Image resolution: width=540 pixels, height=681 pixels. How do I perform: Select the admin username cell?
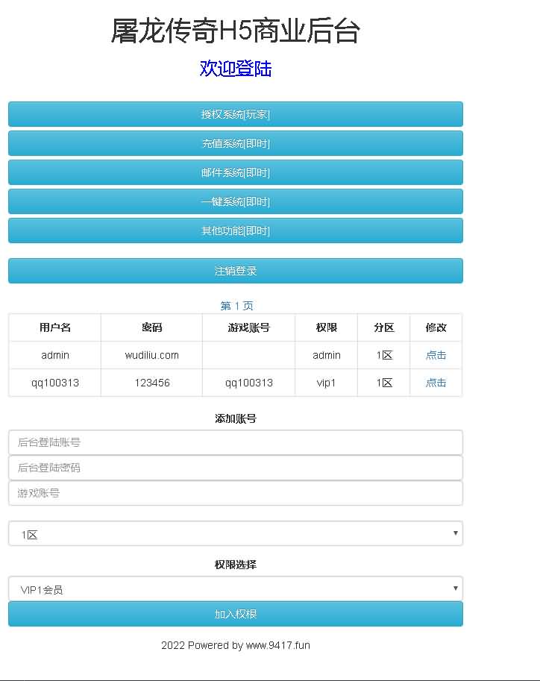coord(54,355)
